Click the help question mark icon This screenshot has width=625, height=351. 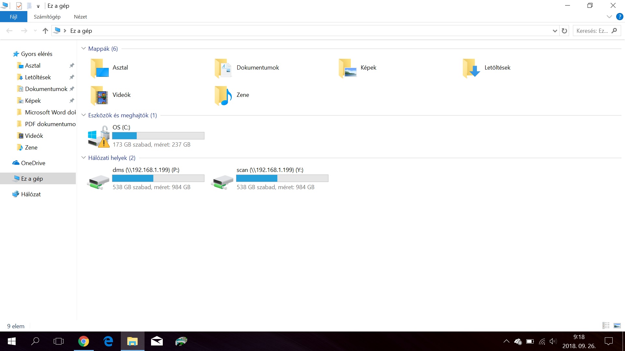[619, 17]
